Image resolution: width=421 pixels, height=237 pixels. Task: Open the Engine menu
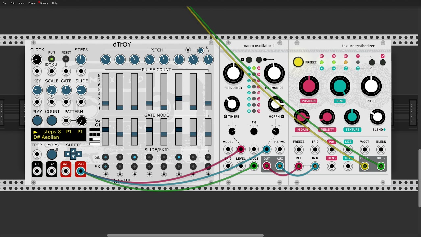(x=32, y=3)
